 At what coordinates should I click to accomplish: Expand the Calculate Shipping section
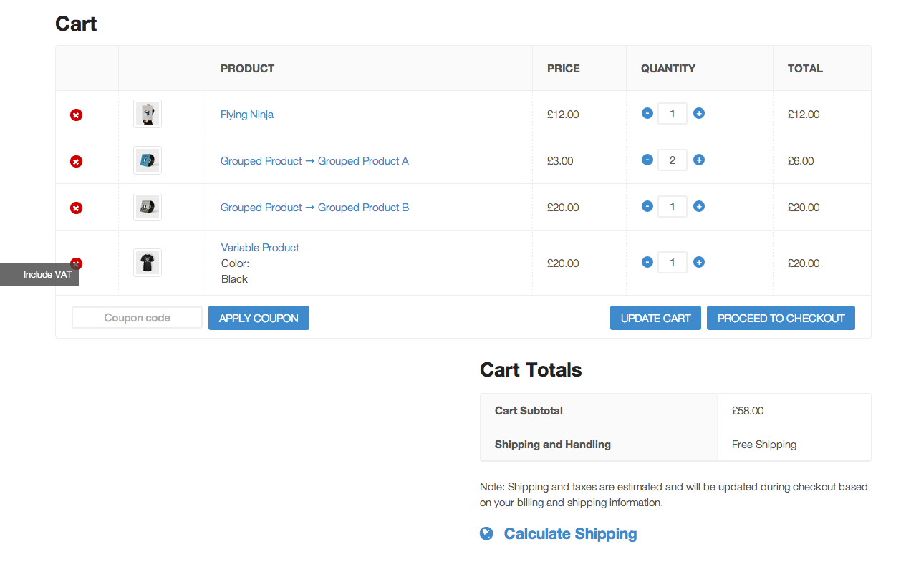[570, 534]
